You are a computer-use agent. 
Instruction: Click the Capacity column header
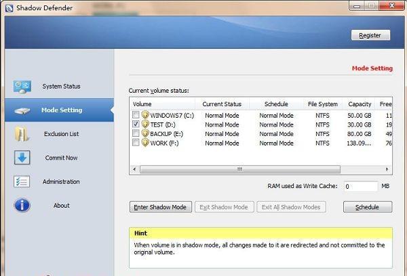[360, 104]
